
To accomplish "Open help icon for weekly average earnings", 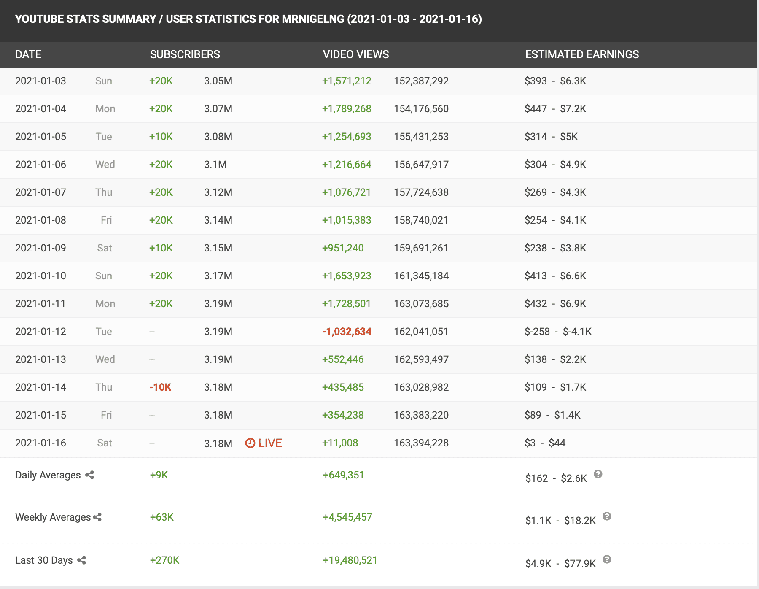I will (x=607, y=516).
